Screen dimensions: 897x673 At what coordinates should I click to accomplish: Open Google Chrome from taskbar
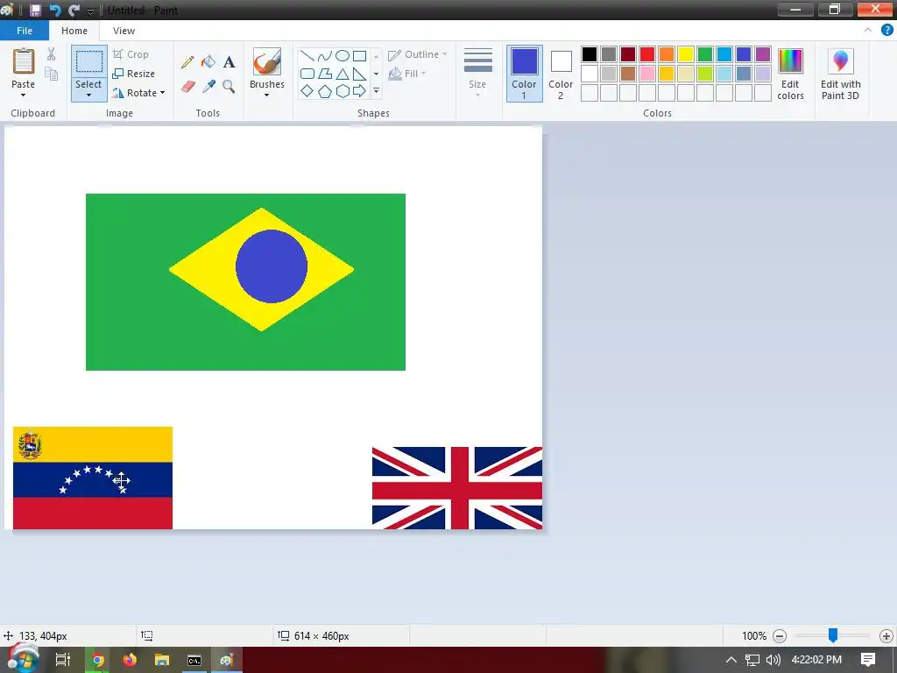click(x=98, y=660)
